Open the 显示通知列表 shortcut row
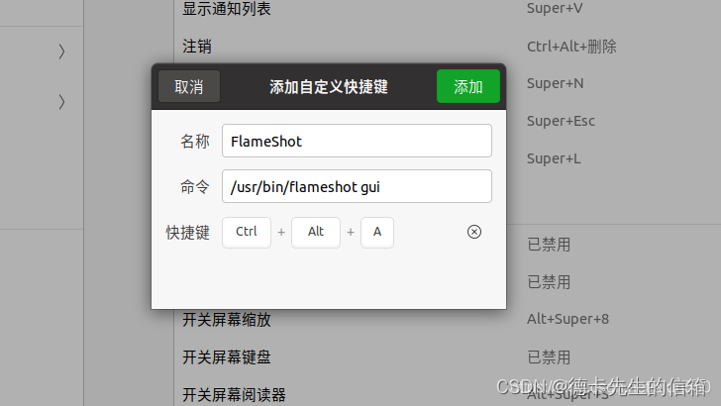Screen dimensions: 721x406 point(447,8)
